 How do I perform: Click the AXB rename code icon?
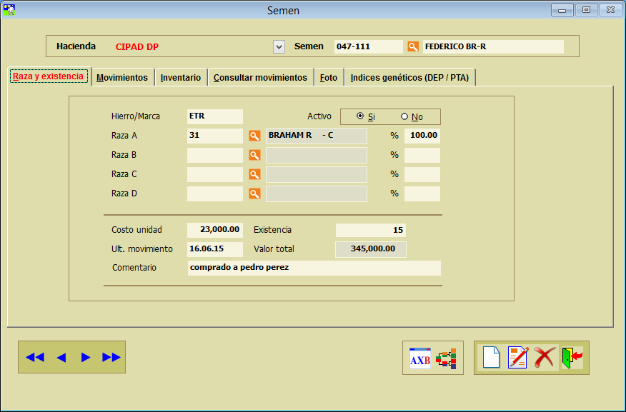(x=420, y=358)
